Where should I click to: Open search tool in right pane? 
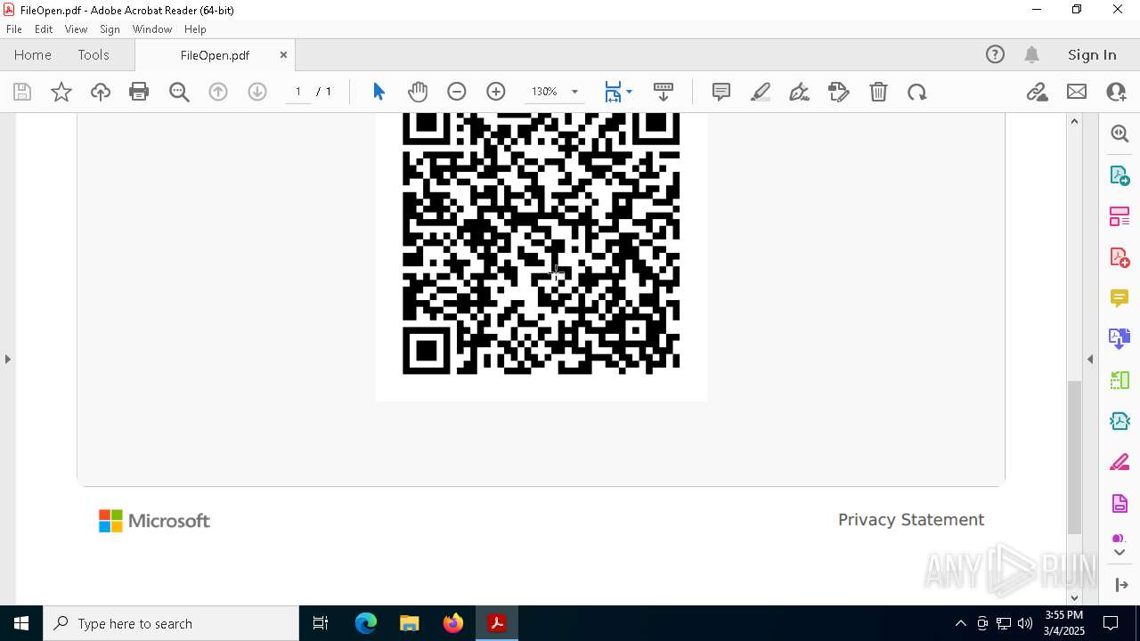point(1120,134)
